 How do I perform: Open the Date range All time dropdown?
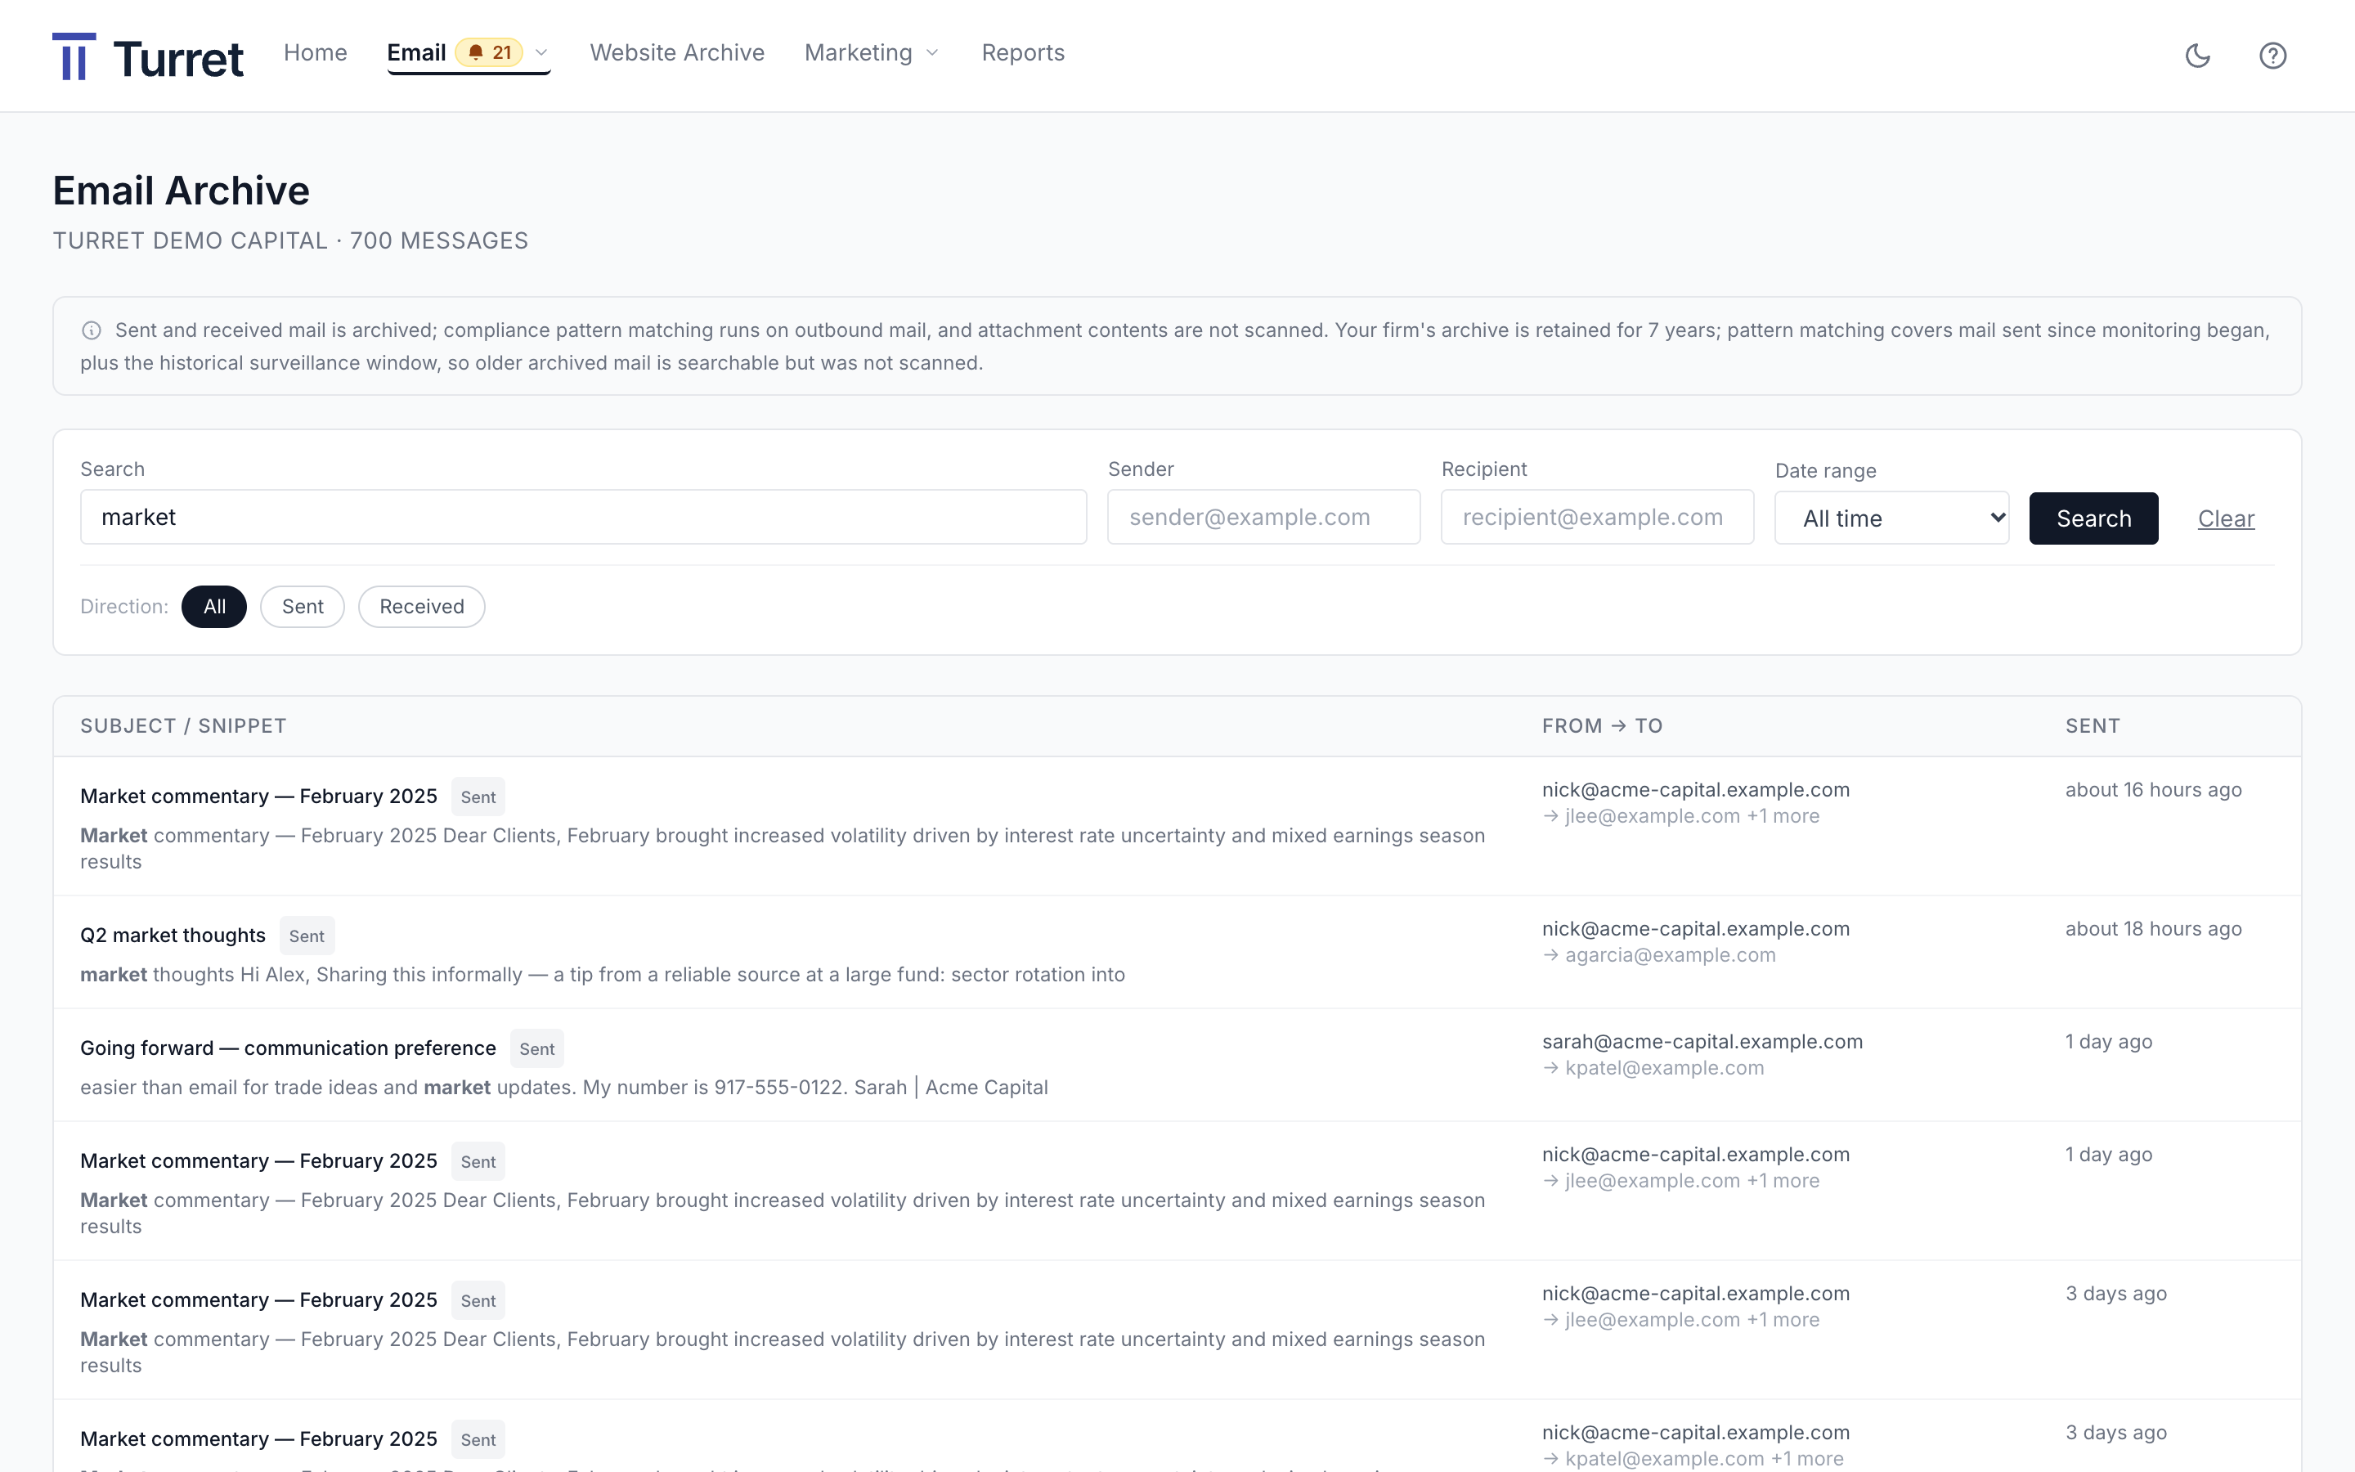pos(1891,518)
